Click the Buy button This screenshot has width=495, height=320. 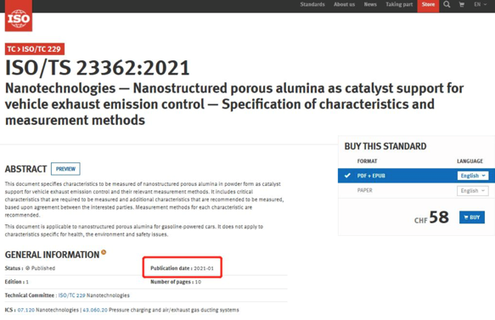pos(471,217)
